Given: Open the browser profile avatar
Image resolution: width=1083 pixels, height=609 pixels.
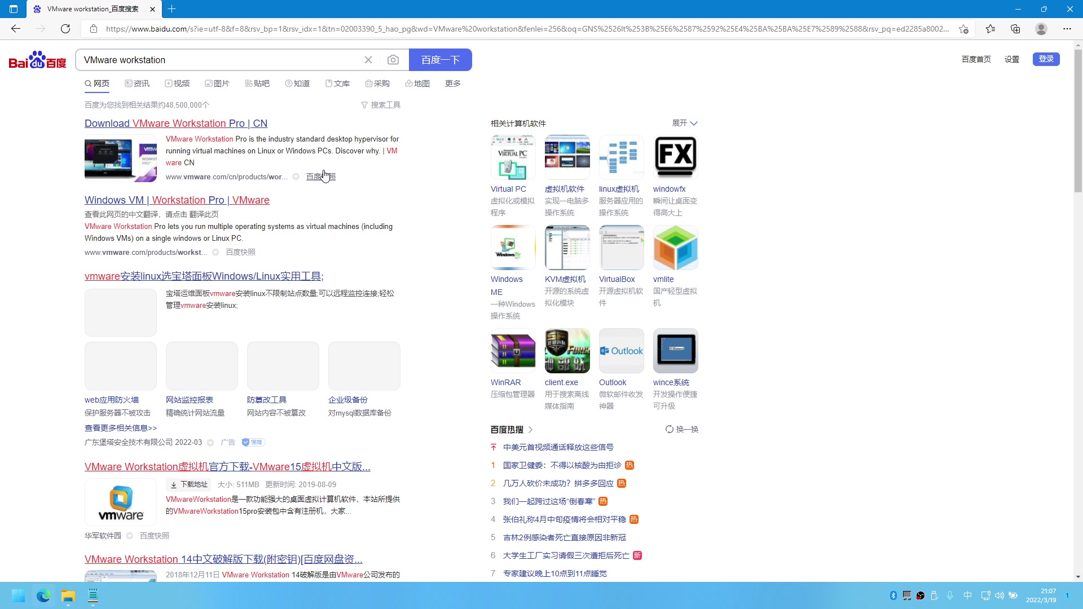Looking at the screenshot, I should 1041,29.
